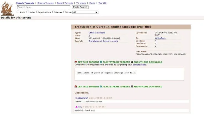Screen dimensions: 204x115
Task: Click the Info Hash value CFF0C98AAE4C...
Action: (161, 54)
